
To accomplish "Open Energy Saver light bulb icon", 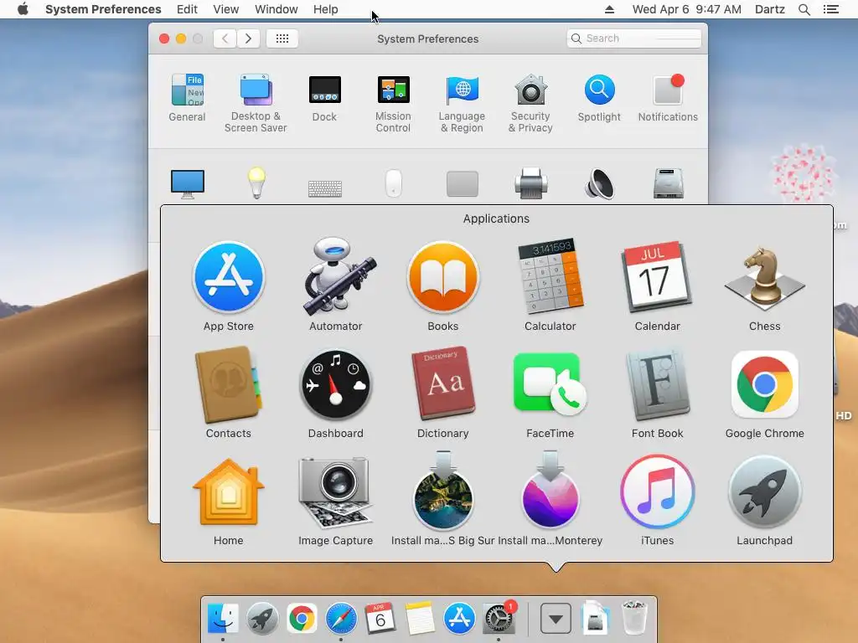I will pyautogui.click(x=256, y=183).
